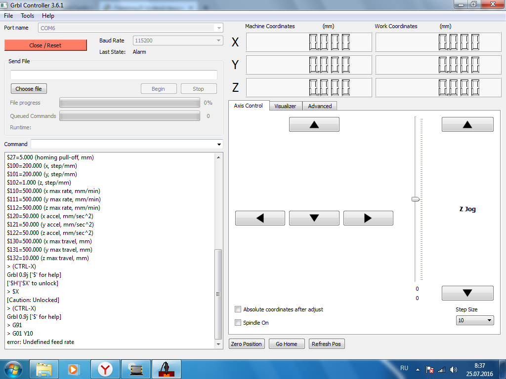The image size is (506, 379).
Task: Jog X axis right with right arrow
Action: coord(368,218)
